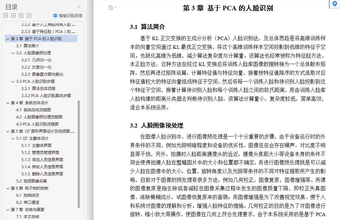Image resolution: width=340 pixels, height=220 pixels.
Task: Jump to 3.1 算法简介 in outline
Action: click(28, 46)
